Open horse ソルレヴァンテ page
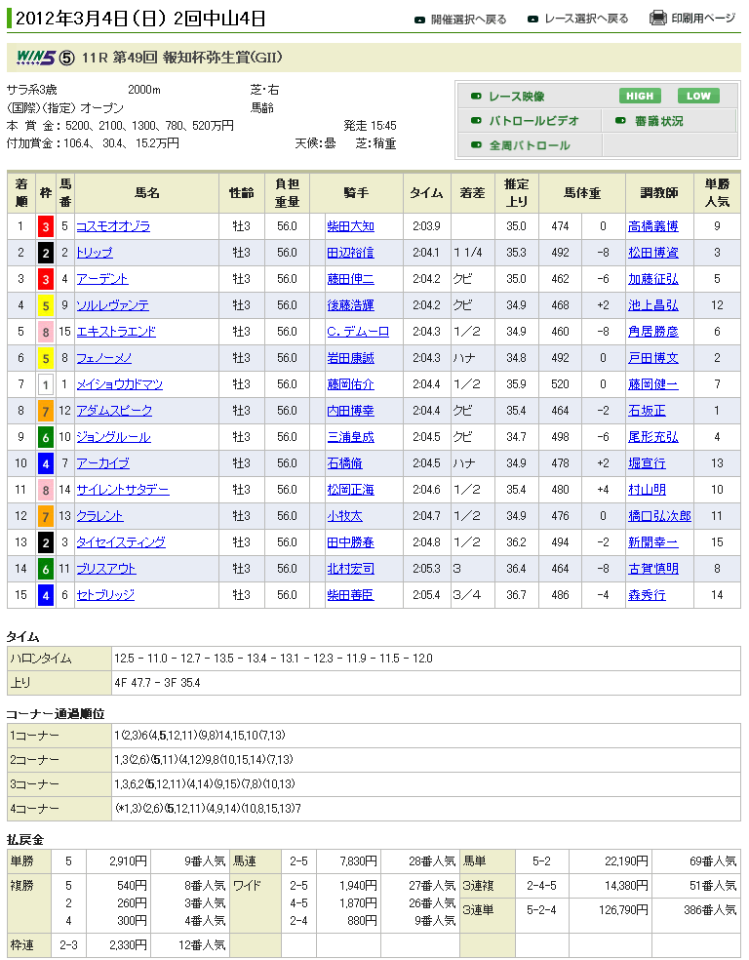 [112, 305]
